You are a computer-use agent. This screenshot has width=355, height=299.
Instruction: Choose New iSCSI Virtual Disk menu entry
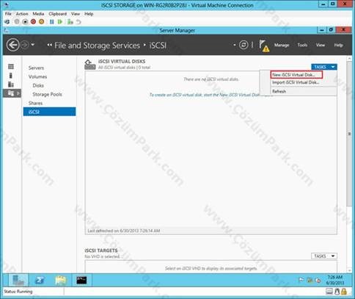[x=296, y=75]
